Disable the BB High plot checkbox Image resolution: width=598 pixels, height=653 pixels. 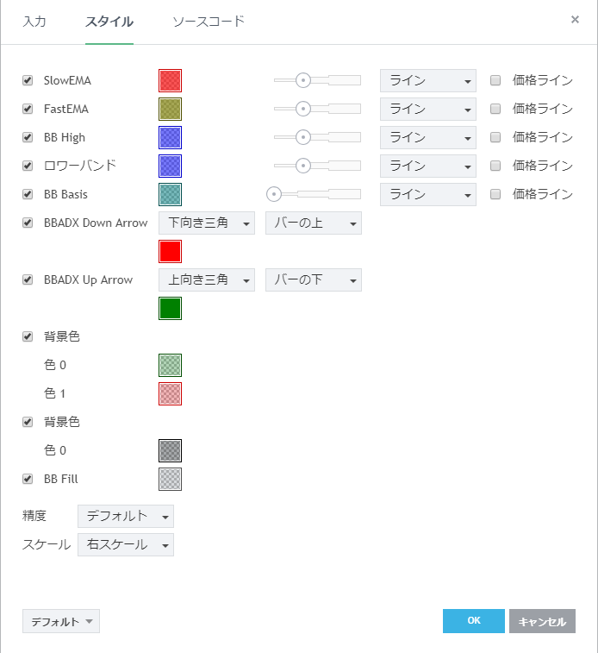tap(28, 138)
